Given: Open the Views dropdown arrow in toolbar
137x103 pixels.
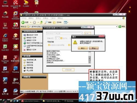Looking at the screenshot, I should [x=68, y=23].
